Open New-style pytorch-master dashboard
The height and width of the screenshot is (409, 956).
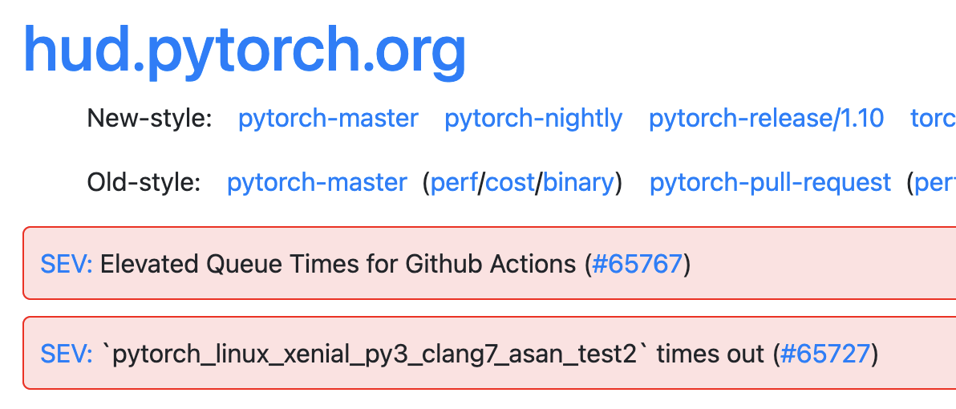coord(328,119)
